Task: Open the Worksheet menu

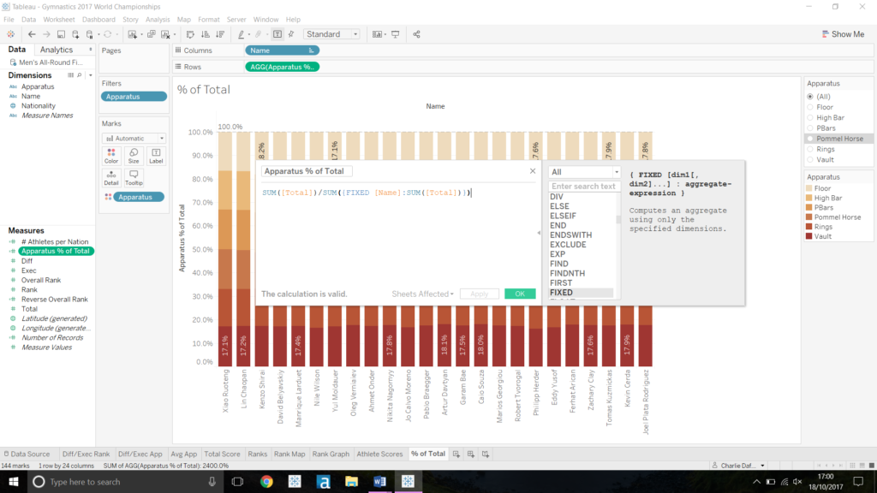Action: (59, 20)
